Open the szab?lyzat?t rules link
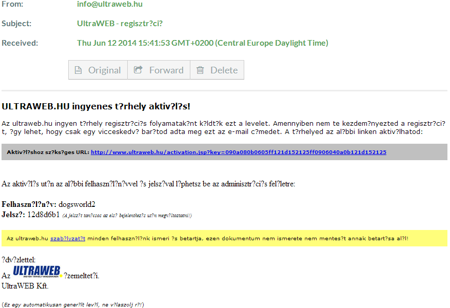 [68, 239]
